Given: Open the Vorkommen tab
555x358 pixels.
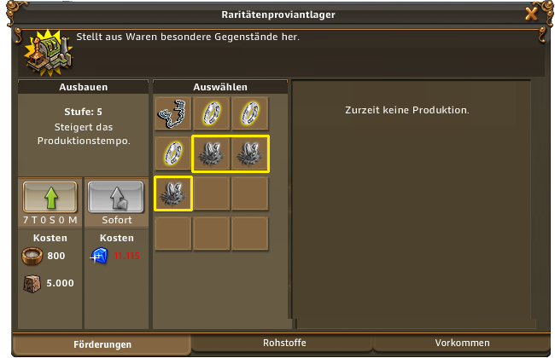Looking at the screenshot, I should (462, 344).
